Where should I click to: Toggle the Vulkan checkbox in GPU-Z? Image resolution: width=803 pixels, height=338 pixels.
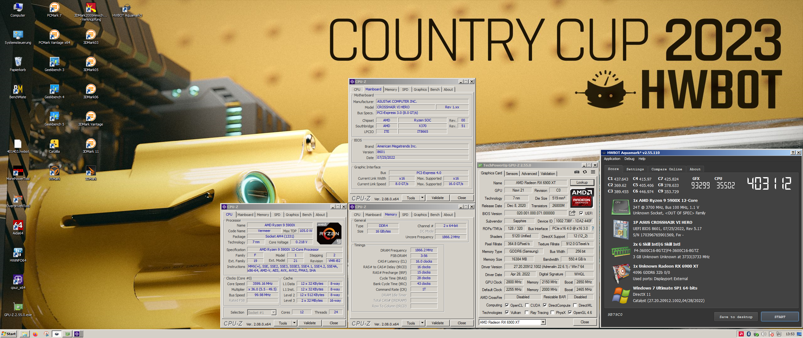507,313
